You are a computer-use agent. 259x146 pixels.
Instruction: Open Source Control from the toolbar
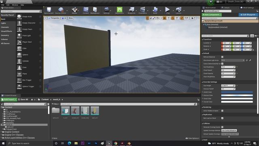[61, 10]
